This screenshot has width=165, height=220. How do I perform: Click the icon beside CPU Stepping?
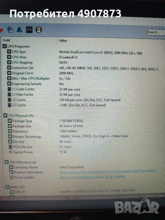[9, 62]
